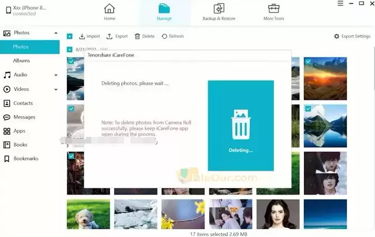Click the Videos play icon
This screenshot has height=237, width=375.
pyautogui.click(x=7, y=89)
